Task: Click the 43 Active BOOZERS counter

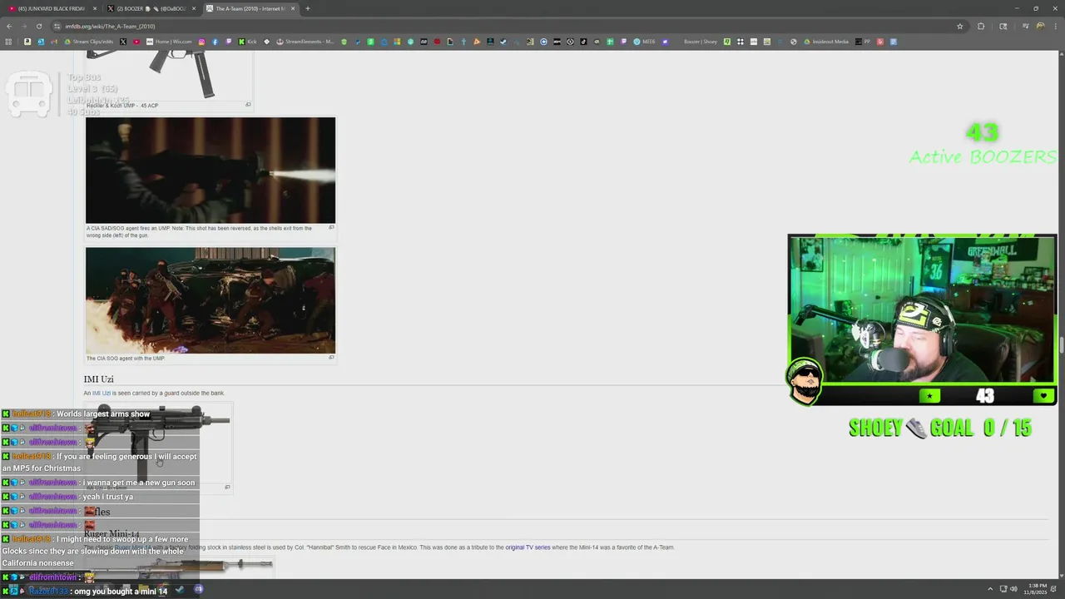Action: [983, 145]
